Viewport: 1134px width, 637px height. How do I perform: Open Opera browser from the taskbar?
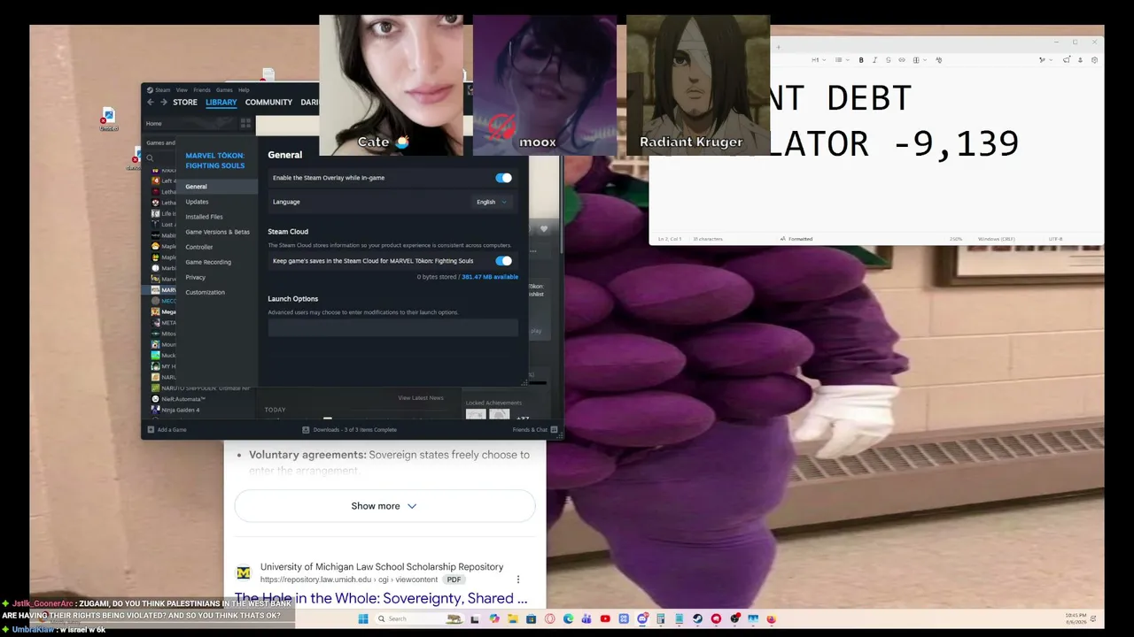tap(550, 618)
